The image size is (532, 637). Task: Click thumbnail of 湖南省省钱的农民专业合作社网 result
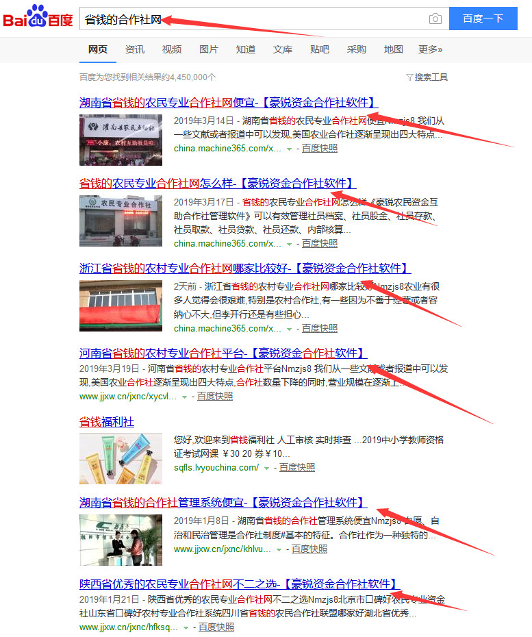click(x=121, y=140)
